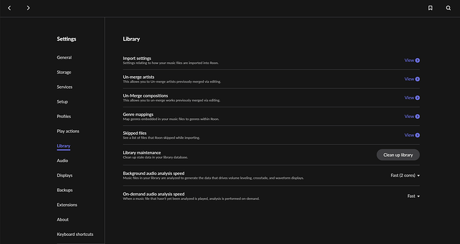The width and height of the screenshot is (460, 244).
Task: Switch to Profiles settings
Action: pyautogui.click(x=63, y=117)
